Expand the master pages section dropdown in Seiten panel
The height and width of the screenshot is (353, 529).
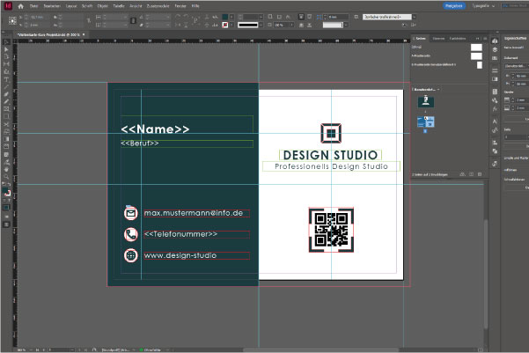pos(438,90)
